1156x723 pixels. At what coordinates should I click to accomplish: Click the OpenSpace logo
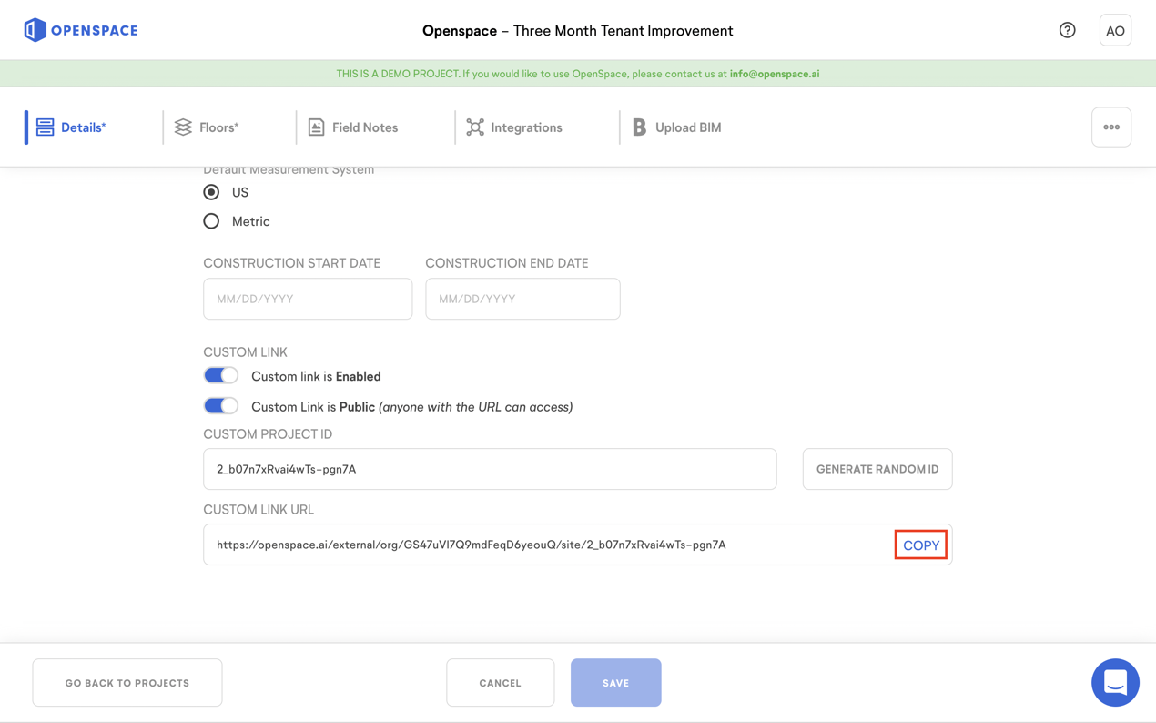(81, 30)
